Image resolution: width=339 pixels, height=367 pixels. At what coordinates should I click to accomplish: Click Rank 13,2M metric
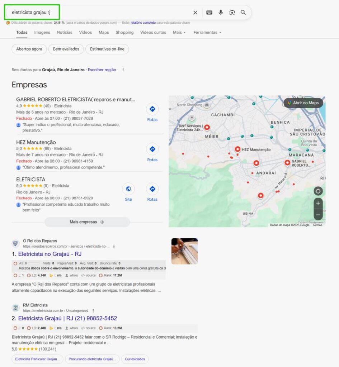point(110,328)
